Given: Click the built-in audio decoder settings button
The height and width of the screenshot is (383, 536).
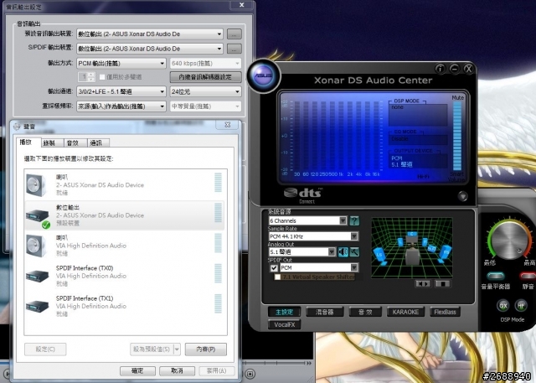Looking at the screenshot, I should point(205,77).
